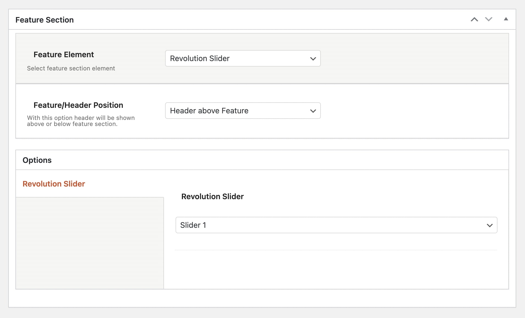525x318 pixels.
Task: Click the Slider 1 dropdown chevron
Action: click(490, 225)
